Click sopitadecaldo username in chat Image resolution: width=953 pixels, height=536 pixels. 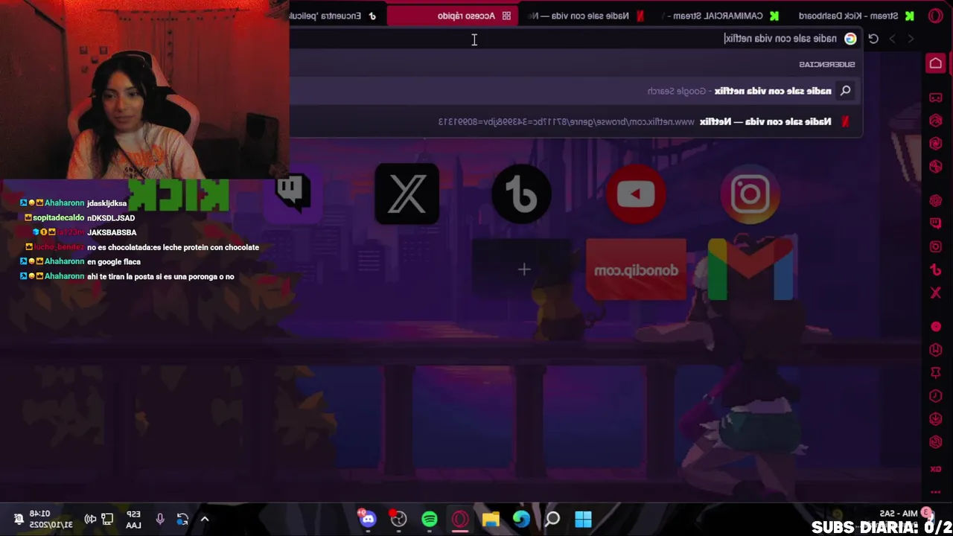[58, 218]
